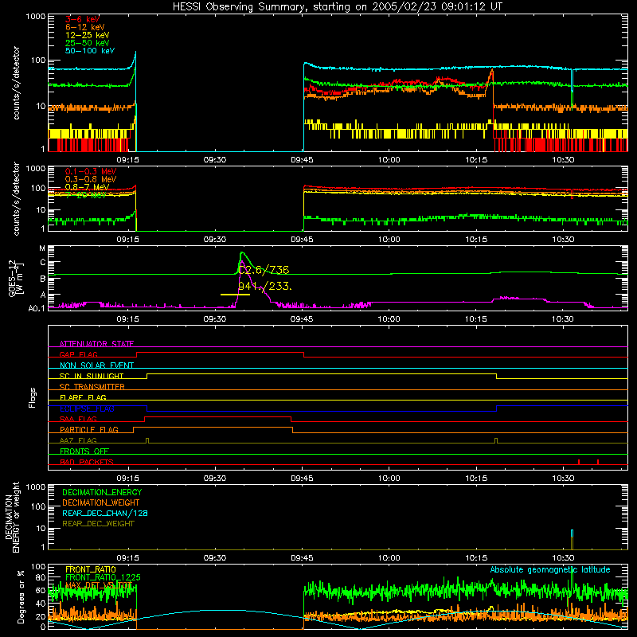Click the REAR_DEC_CHAN/128 legend label
637x637 pixels.
coord(105,513)
